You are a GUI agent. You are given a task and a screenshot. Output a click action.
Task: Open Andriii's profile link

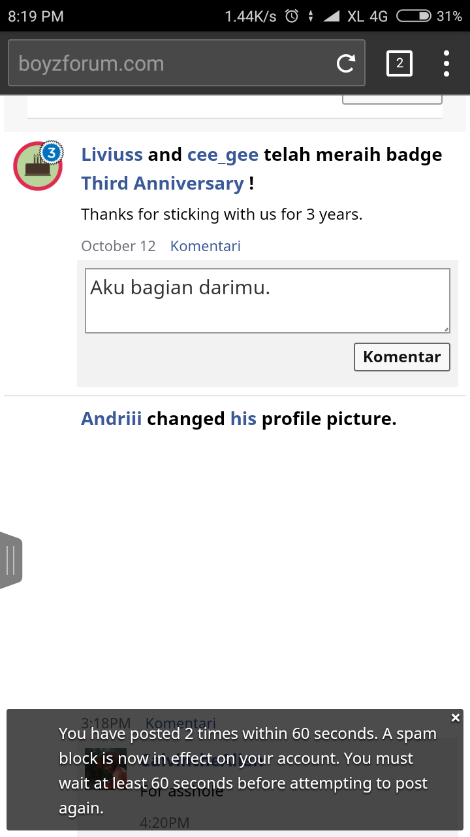click(x=111, y=418)
